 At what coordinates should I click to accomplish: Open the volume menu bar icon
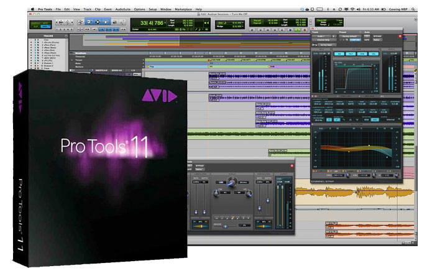coord(359,9)
